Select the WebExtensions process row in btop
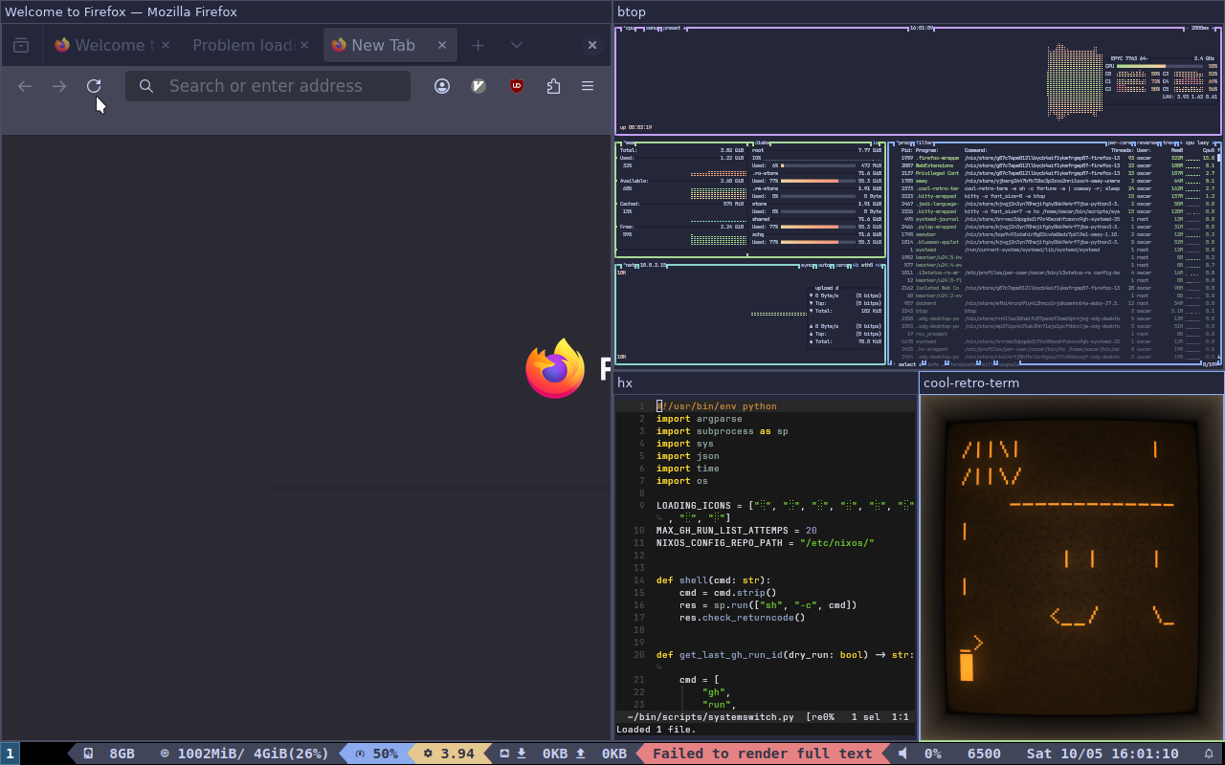The width and height of the screenshot is (1225, 765). [x=1056, y=165]
